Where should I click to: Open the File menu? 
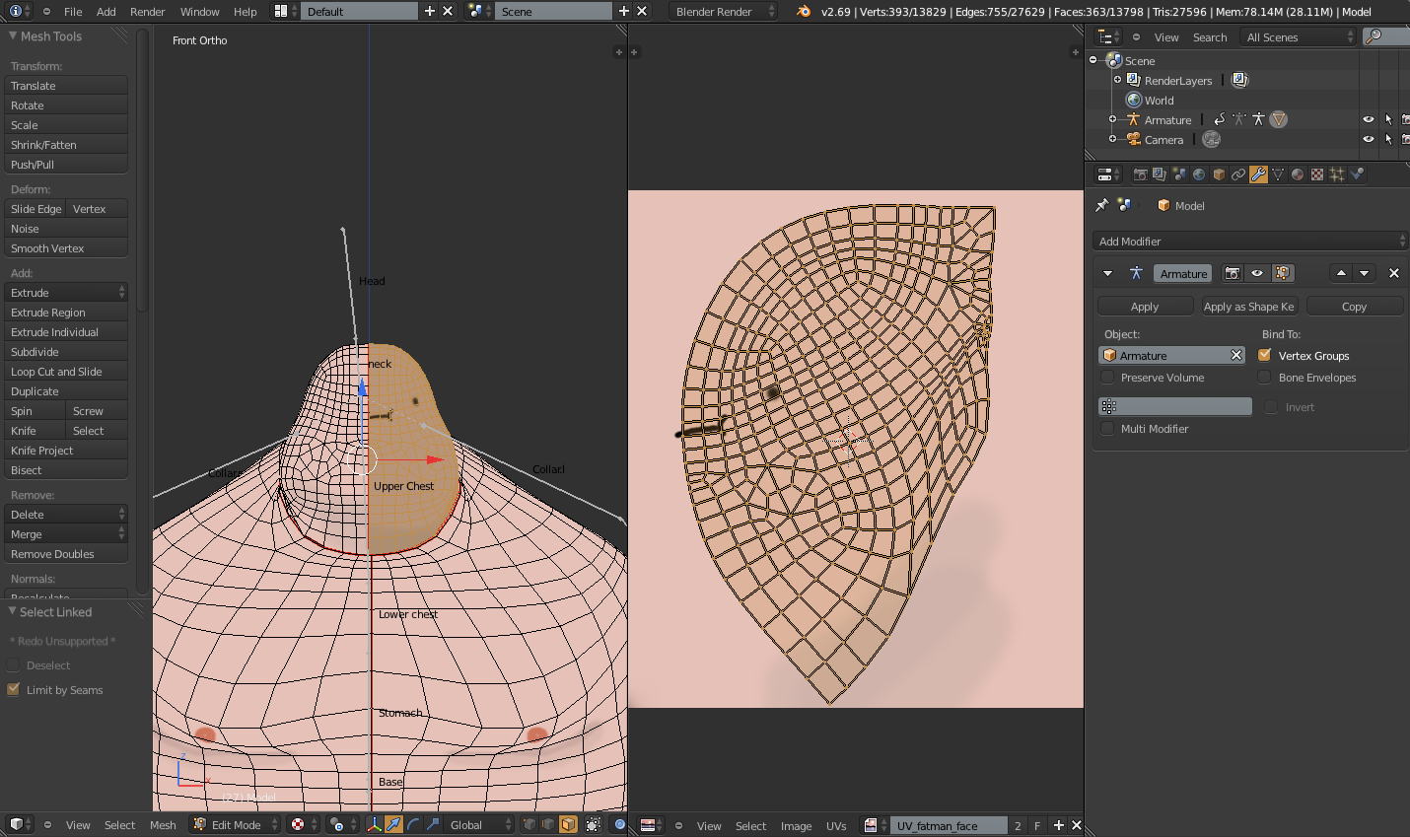pyautogui.click(x=73, y=11)
